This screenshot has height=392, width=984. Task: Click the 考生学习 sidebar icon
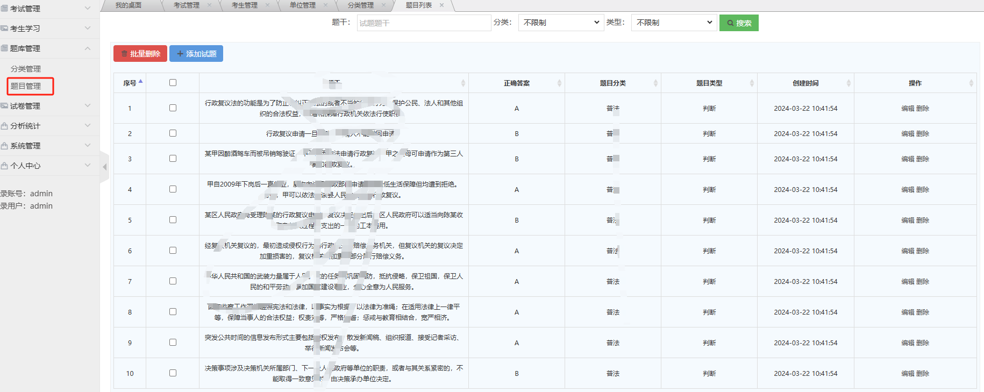(x=4, y=28)
